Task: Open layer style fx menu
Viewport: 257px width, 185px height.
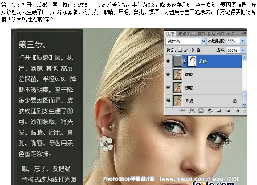Action: [192, 110]
